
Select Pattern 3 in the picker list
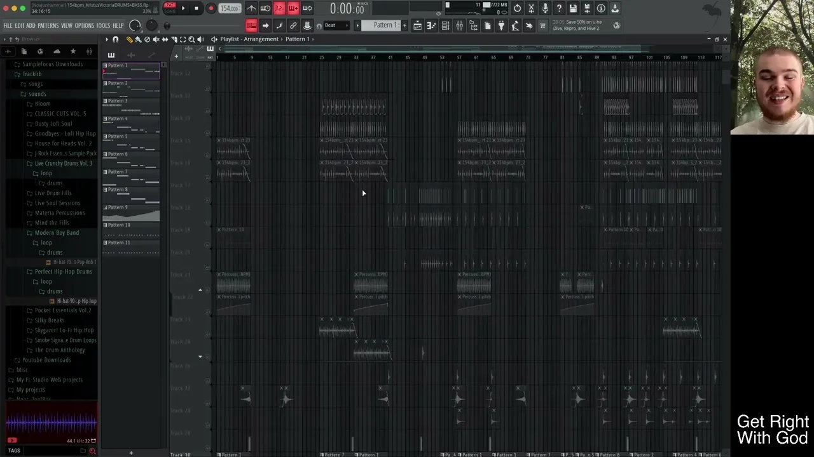coord(132,107)
